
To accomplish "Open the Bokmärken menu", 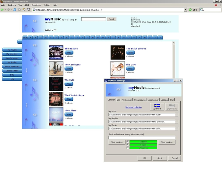I will pyautogui.click(x=36, y=5).
